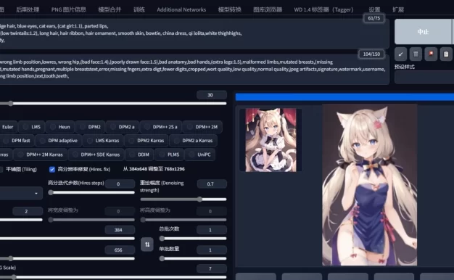Select the DDIM sampler

[x=139, y=155]
